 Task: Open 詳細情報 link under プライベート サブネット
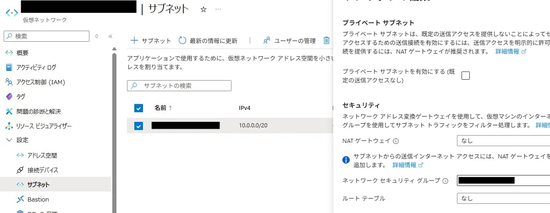pos(511,52)
